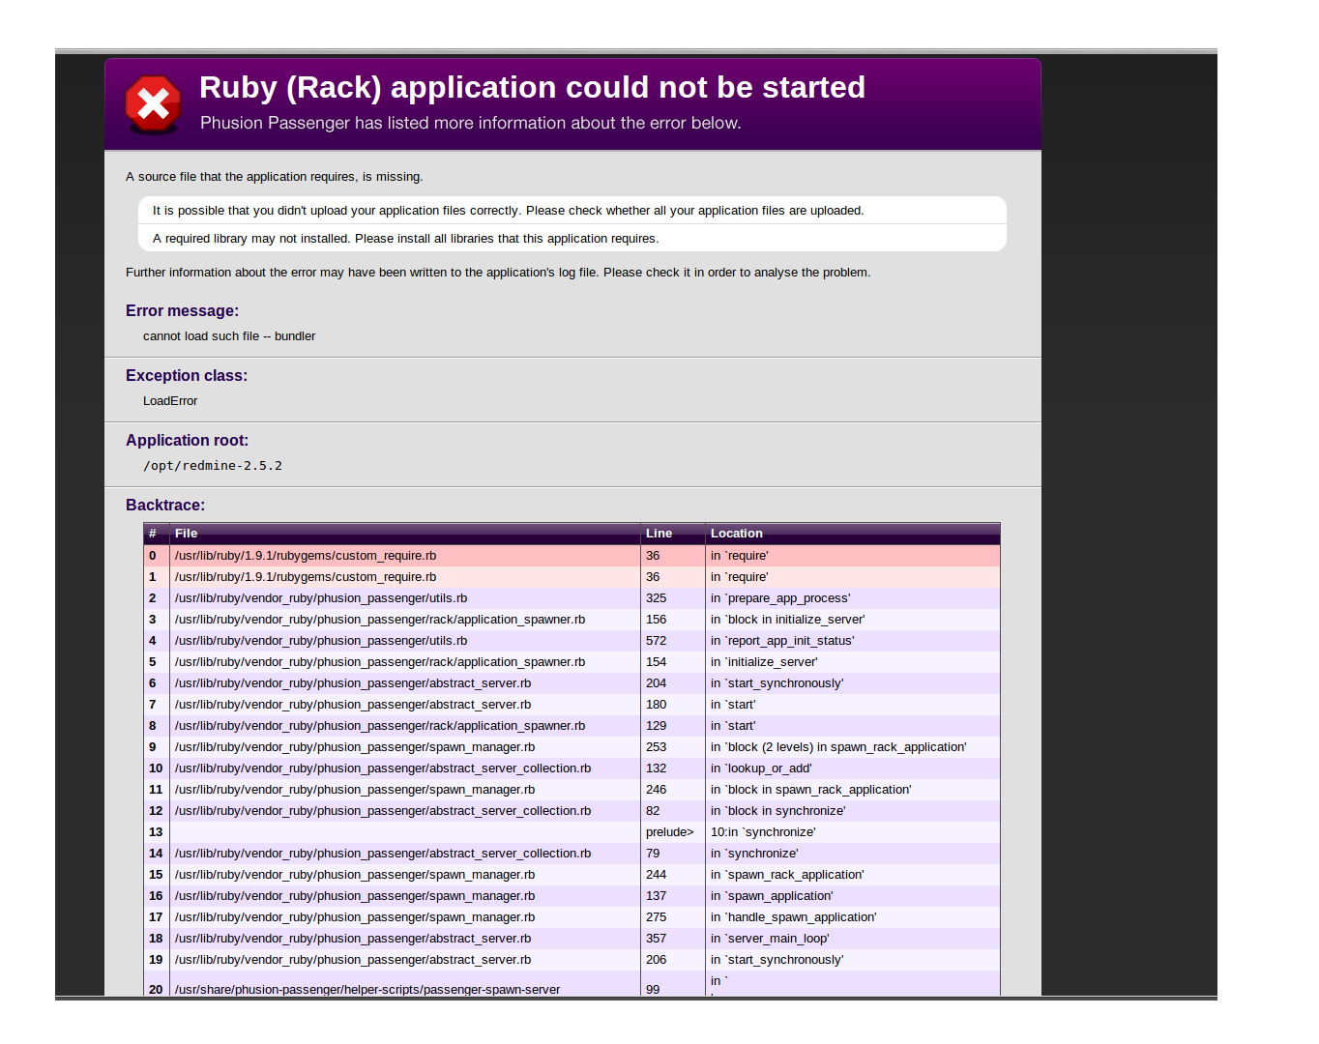Image resolution: width=1319 pixels, height=1044 pixels.
Task: Click "in `lookup_or_add'" location
Action: coord(761,768)
